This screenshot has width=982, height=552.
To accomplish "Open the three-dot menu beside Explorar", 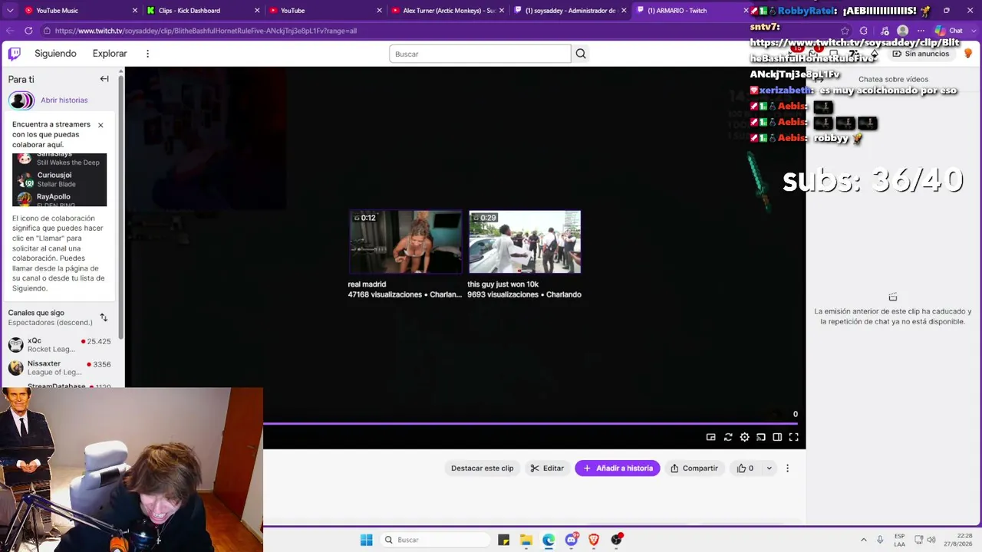I will [147, 54].
